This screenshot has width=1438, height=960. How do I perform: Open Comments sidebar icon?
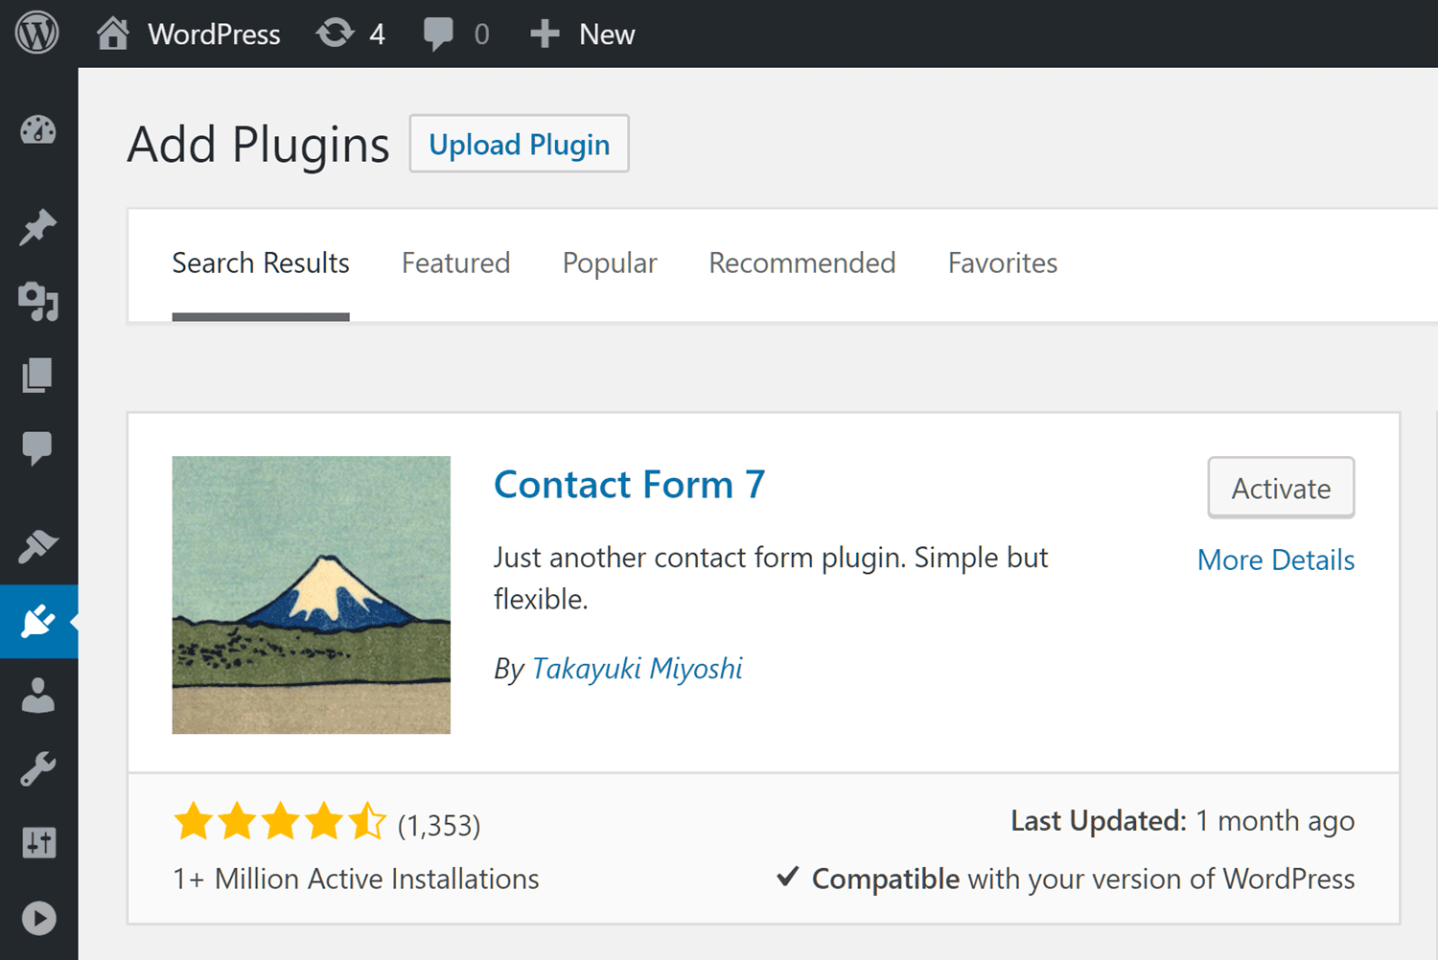(x=38, y=448)
